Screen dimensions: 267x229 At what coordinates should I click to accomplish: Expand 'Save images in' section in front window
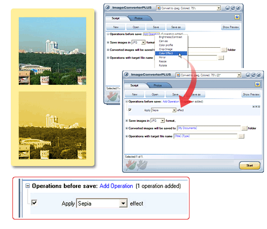127,121
